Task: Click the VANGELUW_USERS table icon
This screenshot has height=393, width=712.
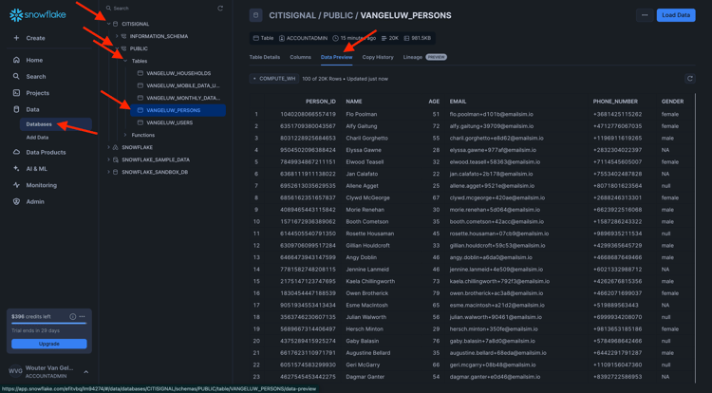Action: pos(141,122)
